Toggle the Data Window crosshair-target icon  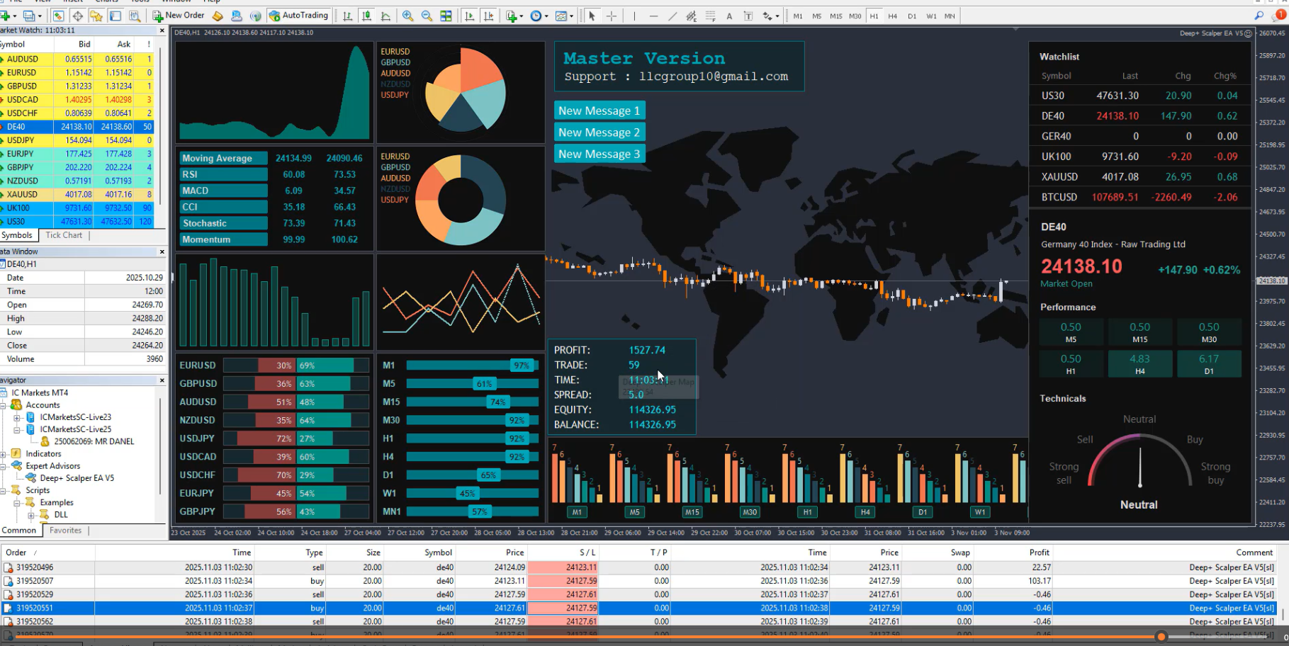click(77, 16)
